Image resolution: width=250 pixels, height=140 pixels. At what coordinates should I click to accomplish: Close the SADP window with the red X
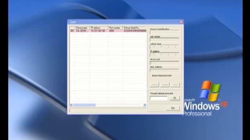click(181, 22)
